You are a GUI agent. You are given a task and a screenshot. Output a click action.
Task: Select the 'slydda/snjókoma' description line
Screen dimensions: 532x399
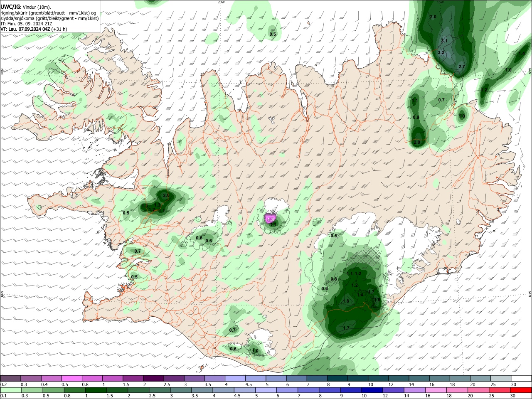[x=49, y=18]
